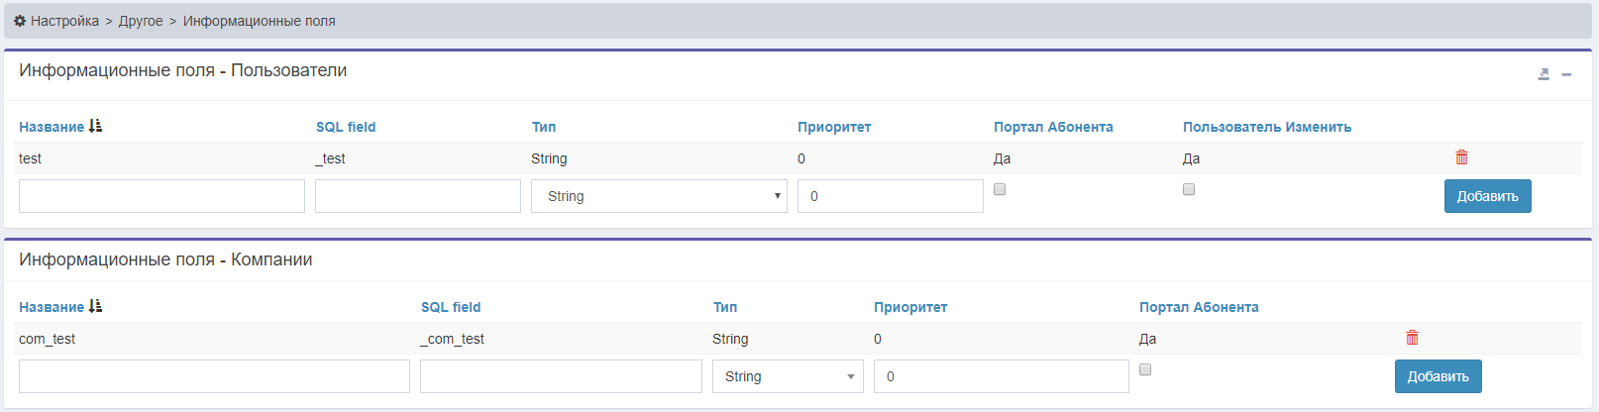1599x412 pixels.
Task: Click sort icon beside Название in Companies table
Action: pos(95,306)
